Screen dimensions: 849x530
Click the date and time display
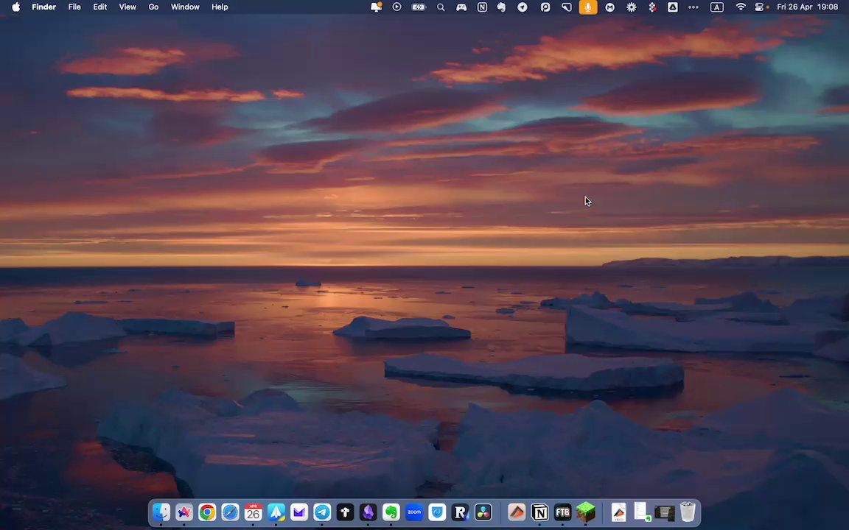(807, 7)
